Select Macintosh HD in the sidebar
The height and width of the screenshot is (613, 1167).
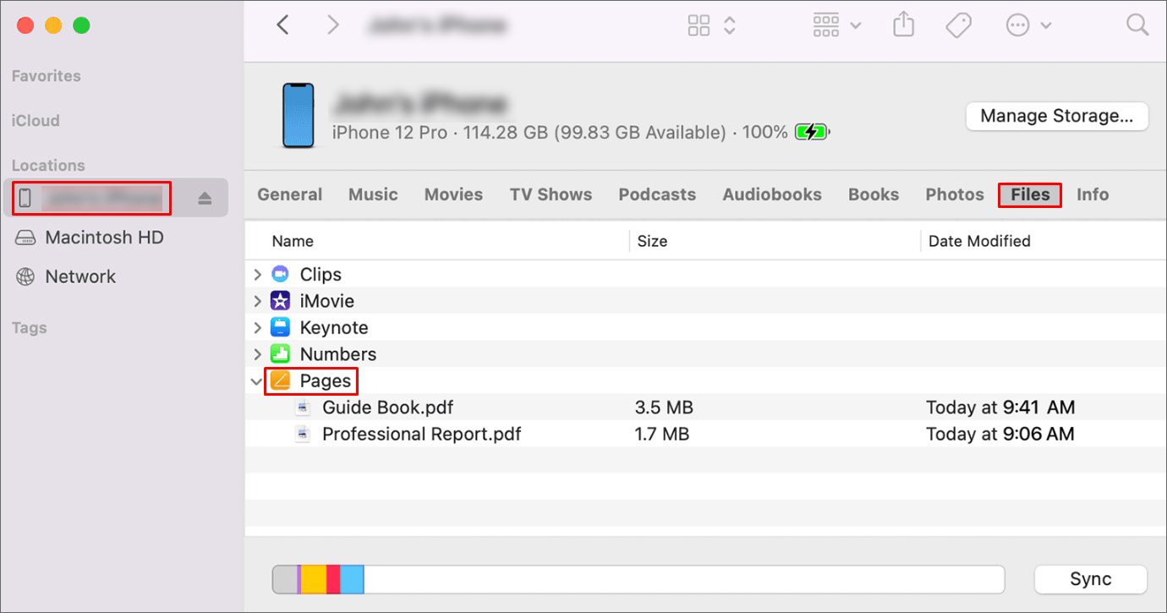pos(104,238)
